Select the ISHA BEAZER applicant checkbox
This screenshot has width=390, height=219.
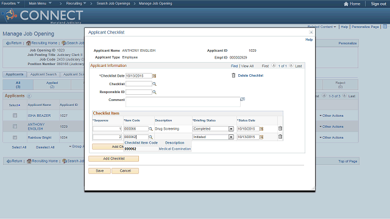pyautogui.click(x=15, y=116)
